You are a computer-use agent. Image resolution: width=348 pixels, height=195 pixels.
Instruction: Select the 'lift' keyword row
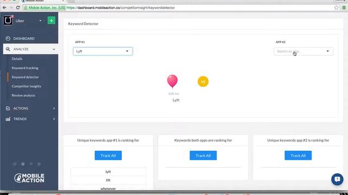click(x=108, y=180)
